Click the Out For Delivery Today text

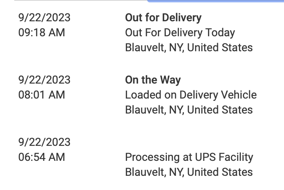tap(180, 33)
